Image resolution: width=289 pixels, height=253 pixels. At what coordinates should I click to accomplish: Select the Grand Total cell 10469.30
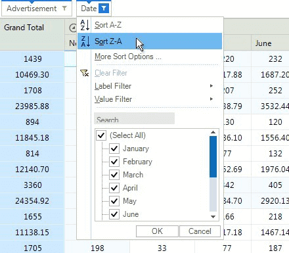point(32,74)
